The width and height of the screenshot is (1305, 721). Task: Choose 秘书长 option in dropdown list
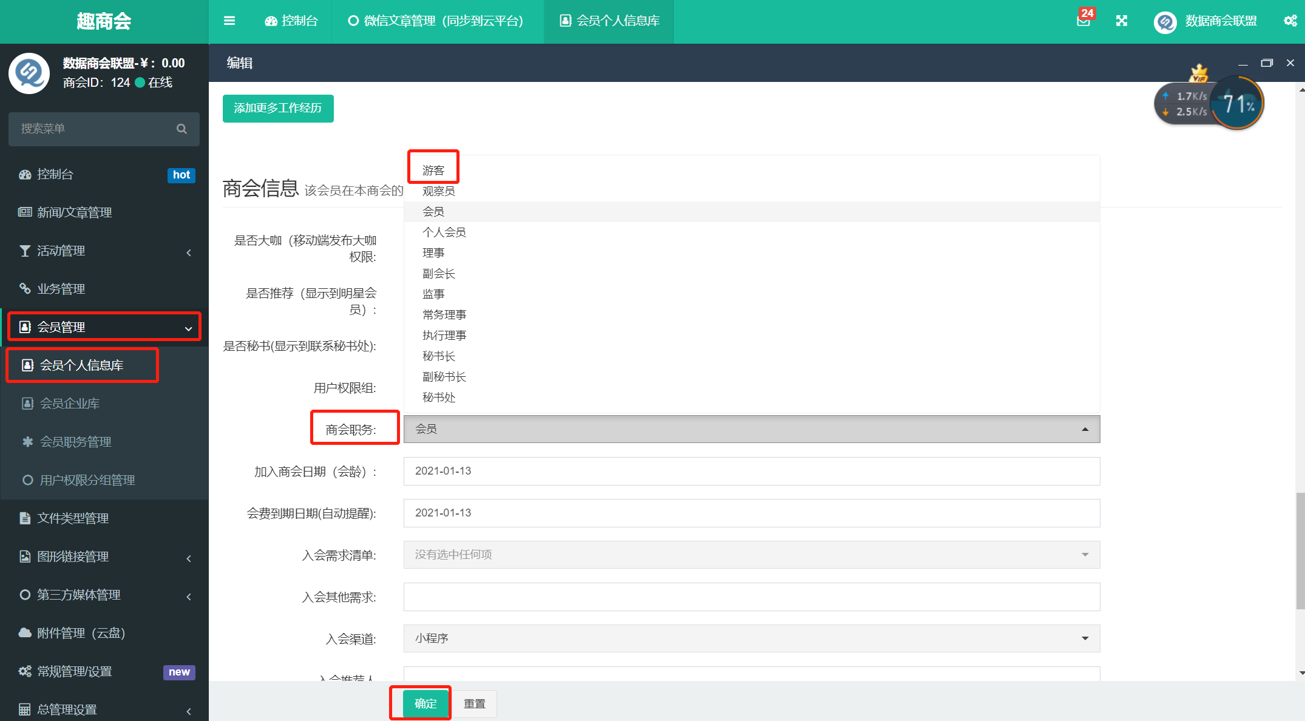tap(439, 356)
